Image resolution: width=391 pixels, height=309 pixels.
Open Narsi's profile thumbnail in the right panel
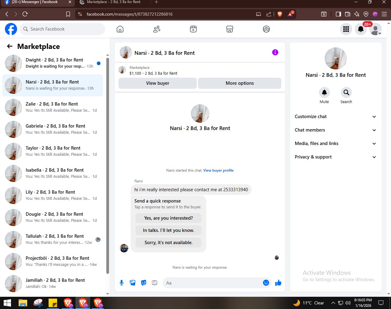coord(336,58)
